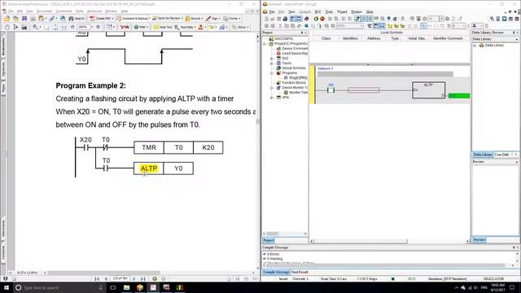This screenshot has width=521, height=293.
Task: Open the Document menu in Acrobat
Action: [x=45, y=11]
